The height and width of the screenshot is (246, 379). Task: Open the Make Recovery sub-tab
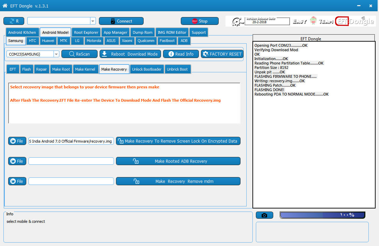pos(114,69)
